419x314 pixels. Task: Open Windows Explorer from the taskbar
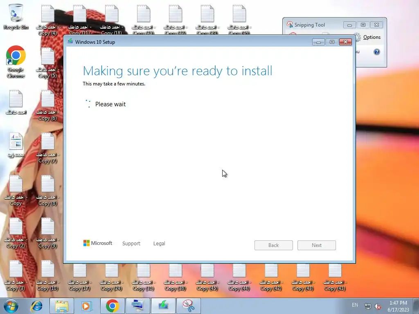click(x=61, y=306)
